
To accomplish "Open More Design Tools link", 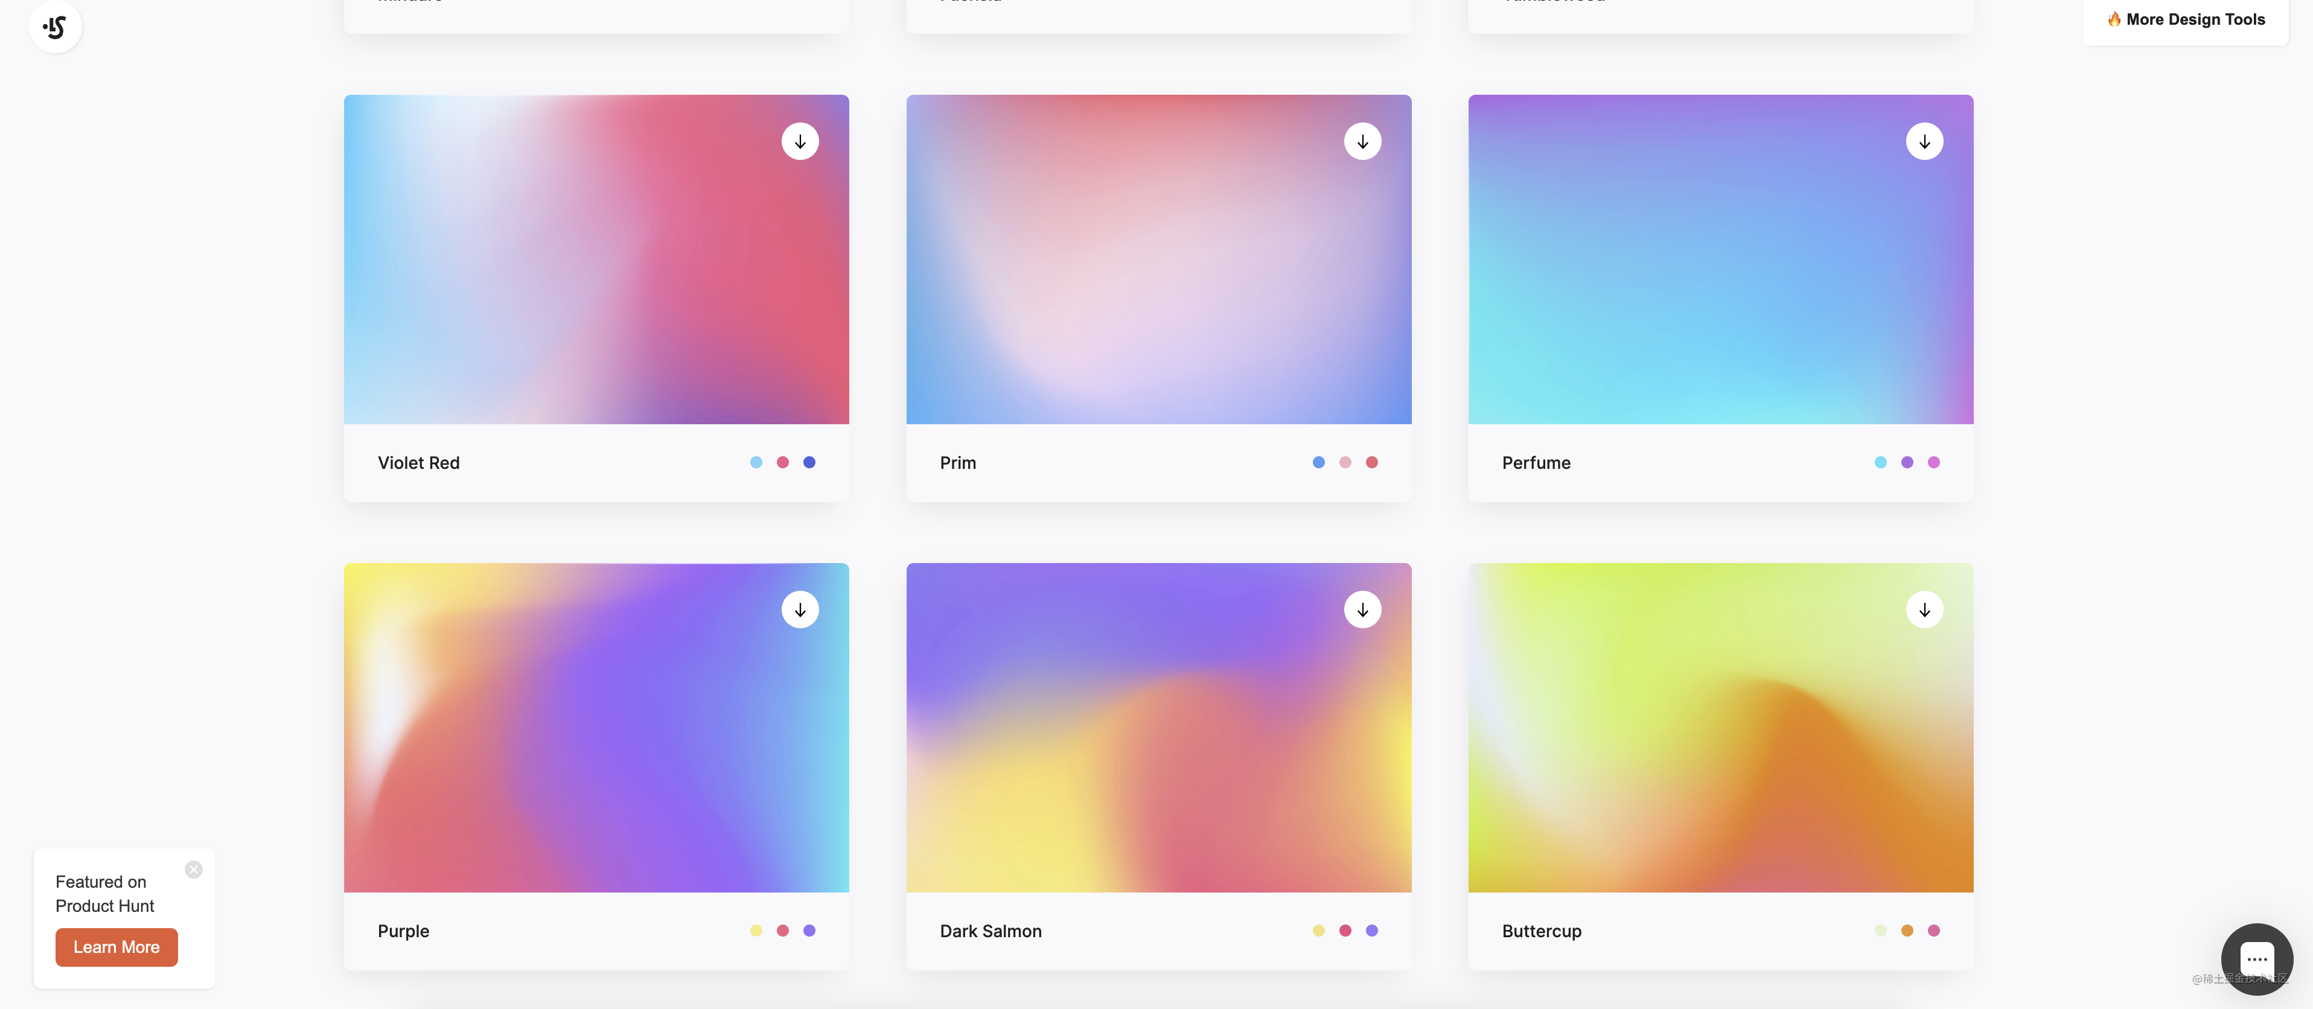I will point(2186,20).
